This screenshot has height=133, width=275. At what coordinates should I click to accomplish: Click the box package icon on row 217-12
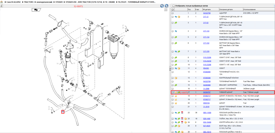pyautogui.click(x=179, y=17)
